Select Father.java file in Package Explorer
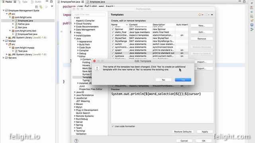Screen dimensions: 255x143 (24, 24)
